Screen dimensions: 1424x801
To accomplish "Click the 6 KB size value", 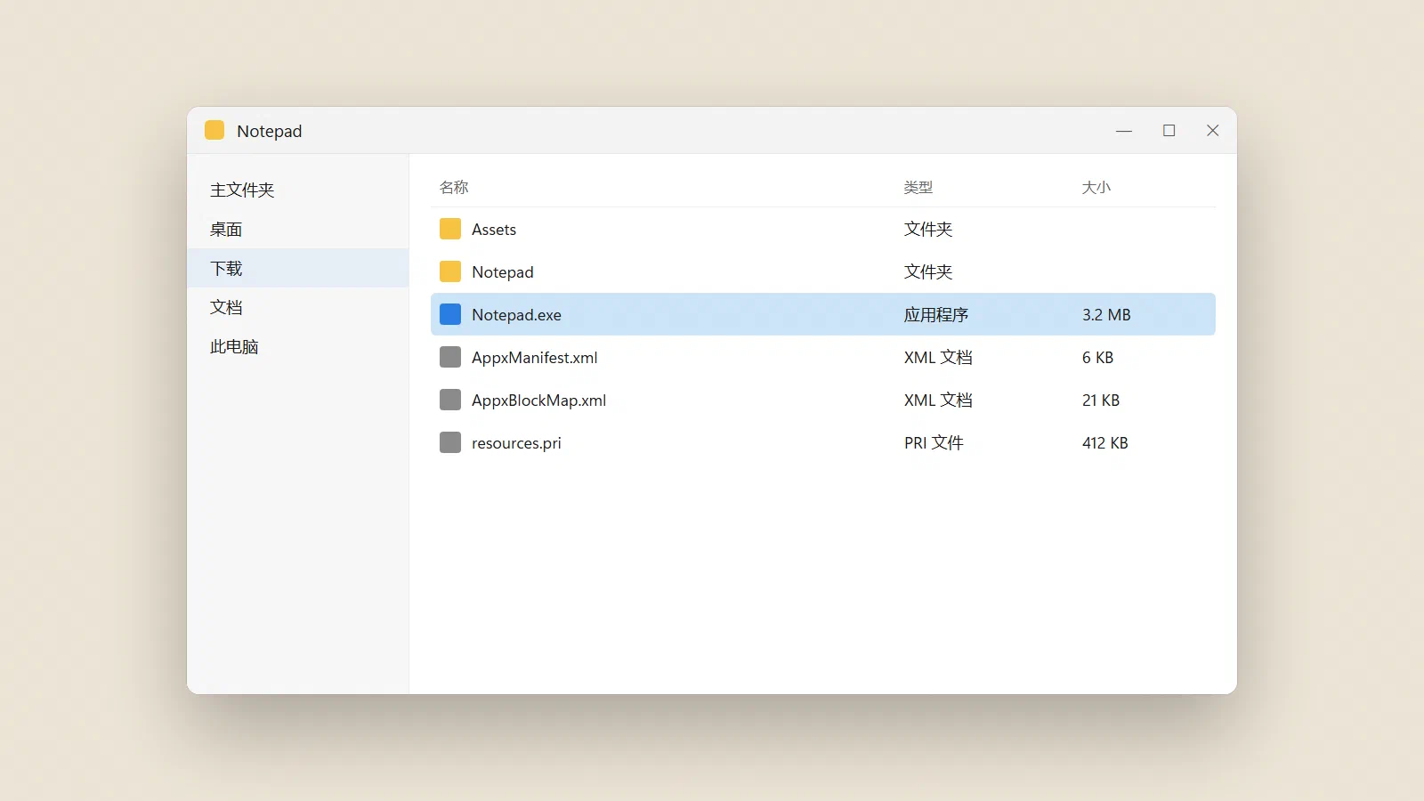I will 1098,357.
